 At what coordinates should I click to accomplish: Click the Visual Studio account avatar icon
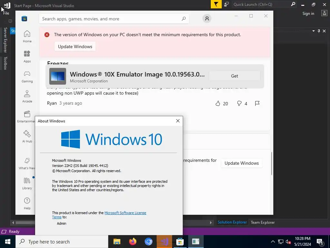tap(324, 13)
